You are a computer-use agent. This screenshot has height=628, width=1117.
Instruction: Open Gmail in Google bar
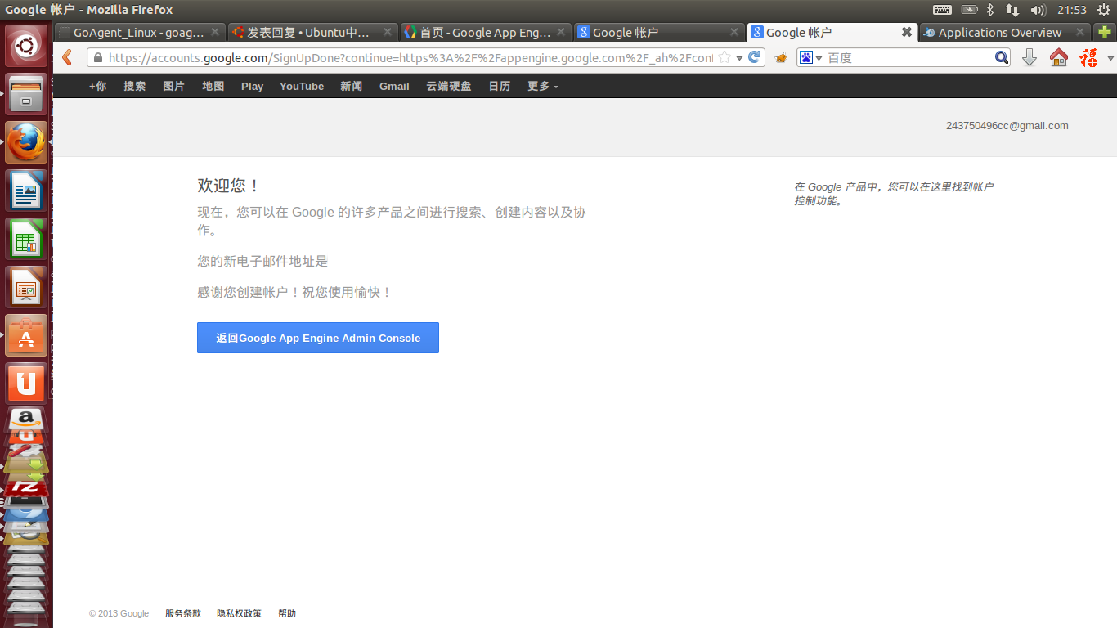tap(394, 86)
